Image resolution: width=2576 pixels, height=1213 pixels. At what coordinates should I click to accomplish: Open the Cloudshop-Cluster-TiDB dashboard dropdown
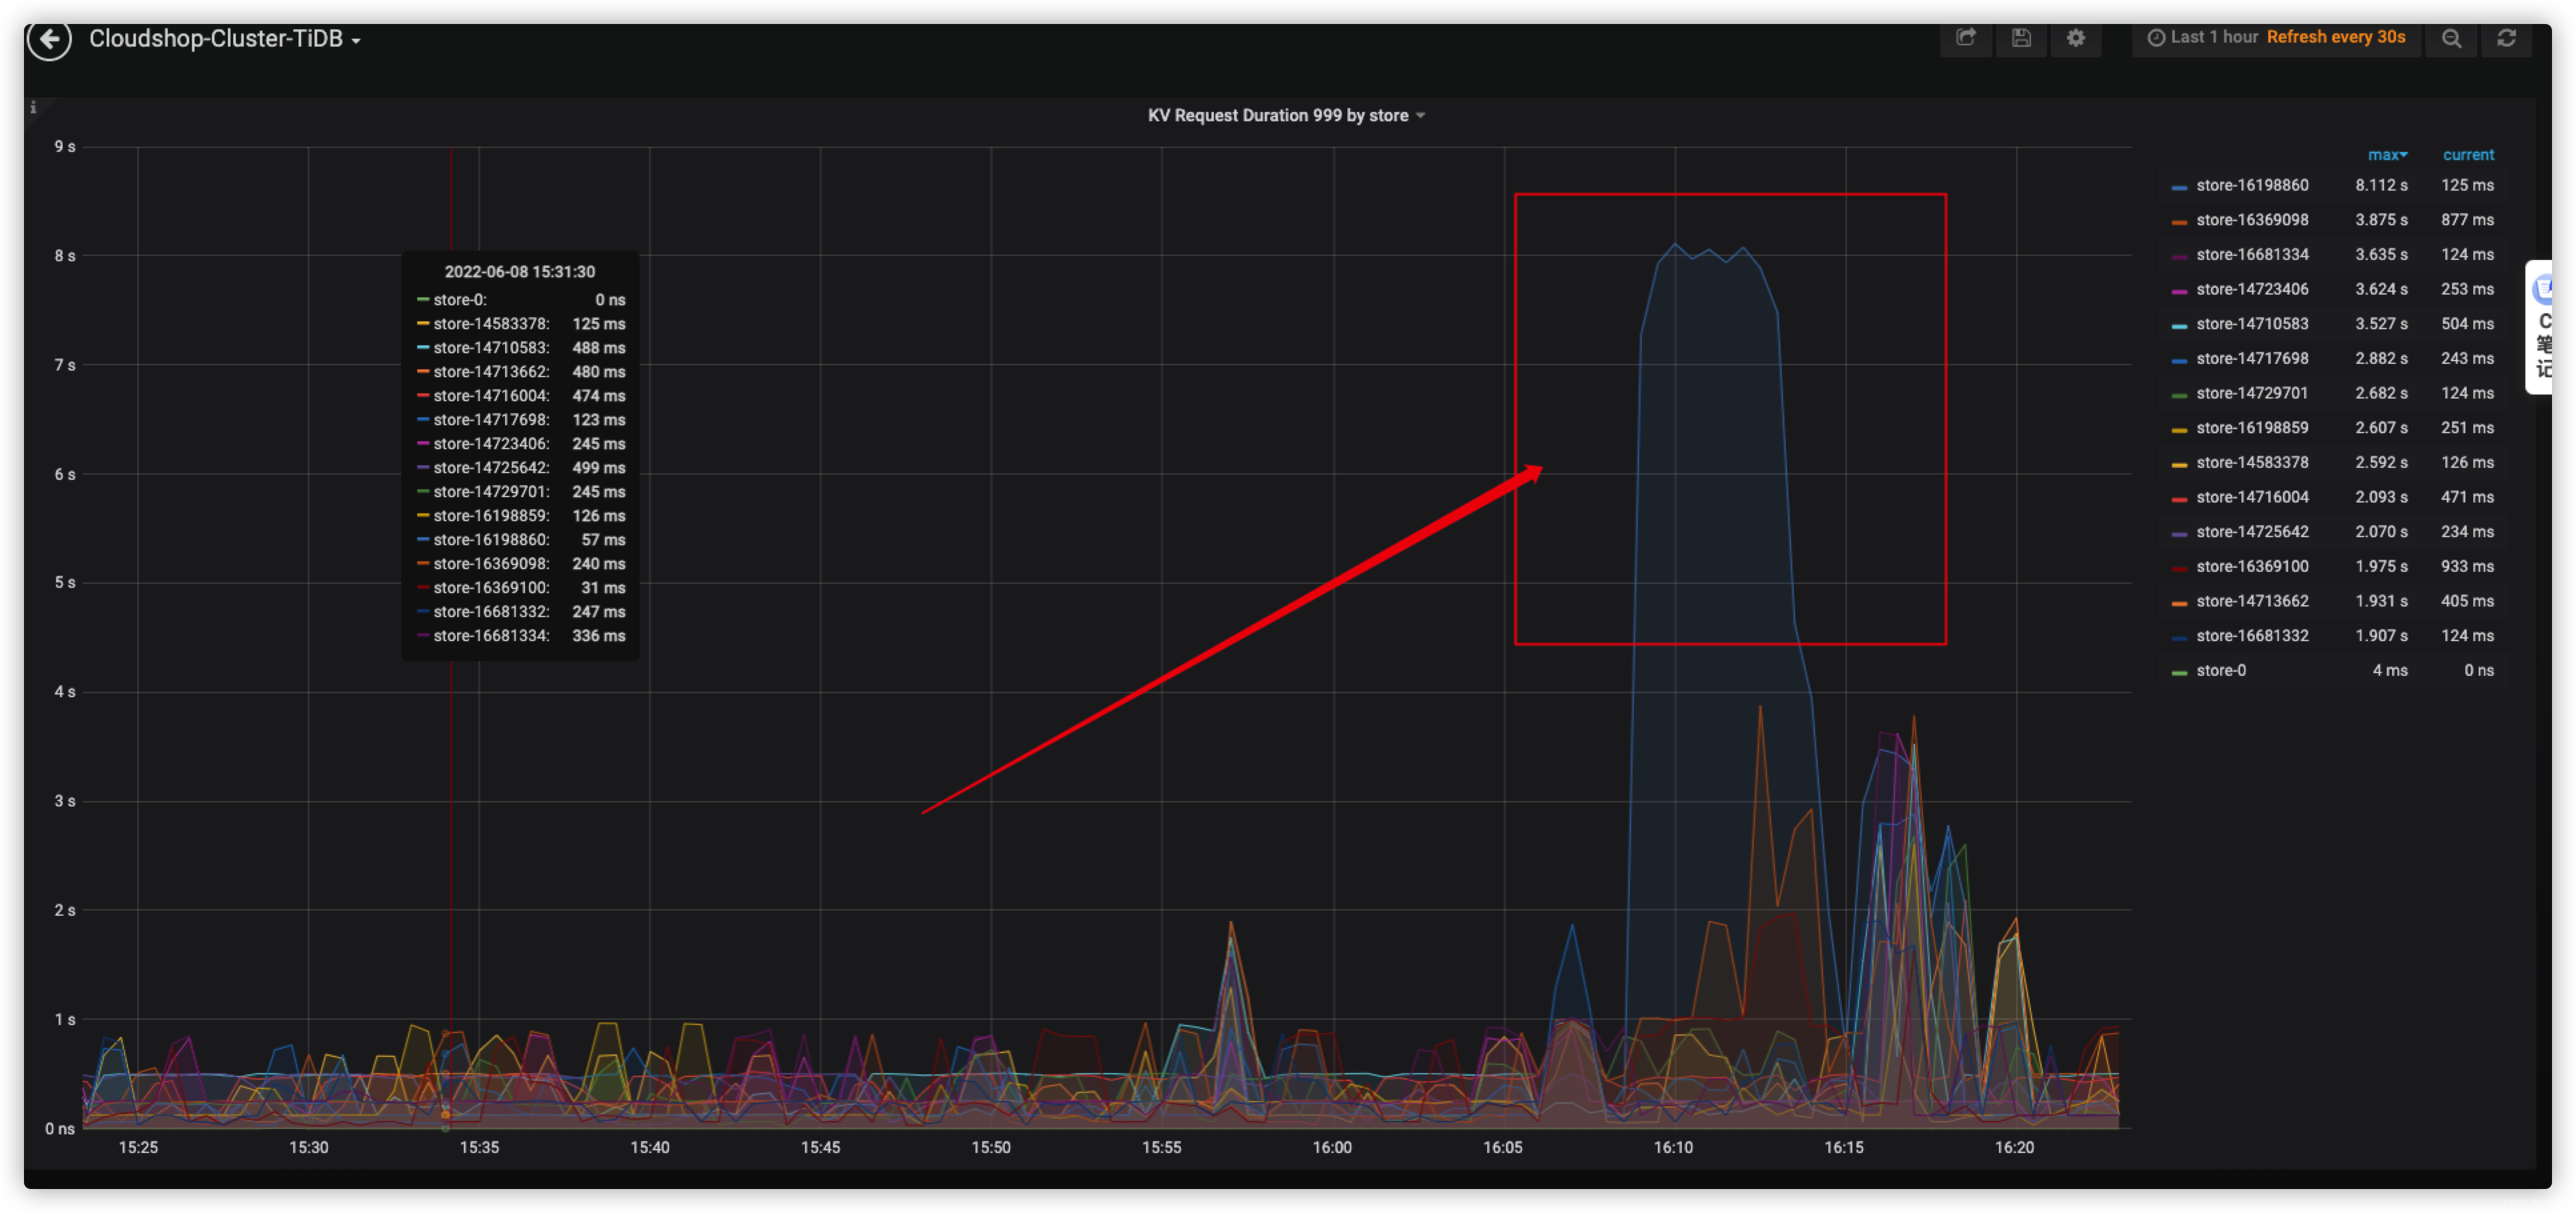click(225, 39)
